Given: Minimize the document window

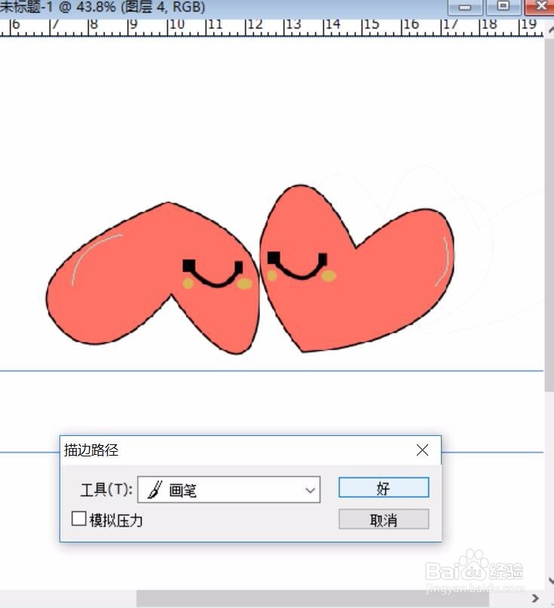Looking at the screenshot, I should pyautogui.click(x=465, y=7).
